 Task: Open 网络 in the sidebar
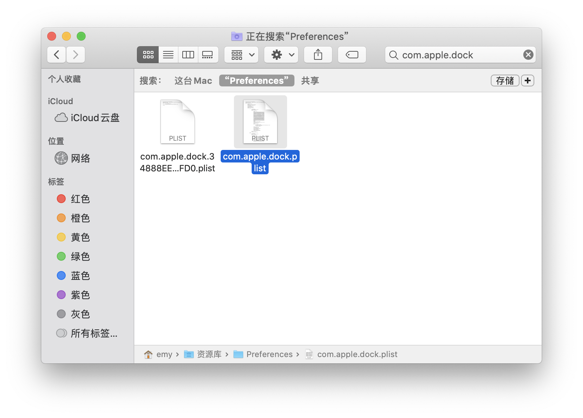click(87, 158)
